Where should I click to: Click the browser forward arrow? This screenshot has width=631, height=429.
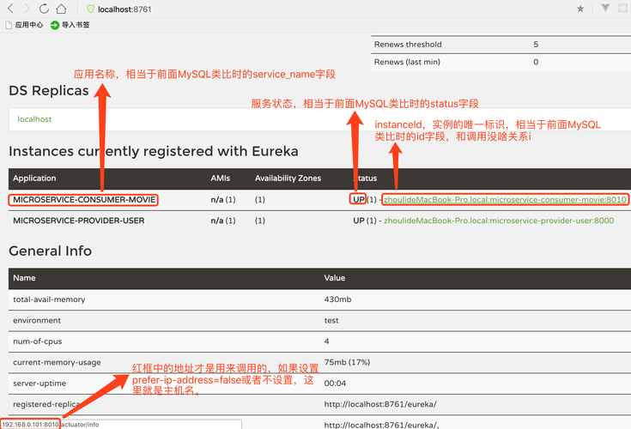pyautogui.click(x=27, y=9)
